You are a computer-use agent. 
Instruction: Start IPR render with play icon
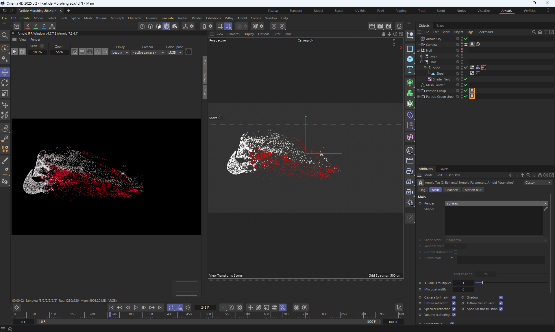tap(14, 52)
